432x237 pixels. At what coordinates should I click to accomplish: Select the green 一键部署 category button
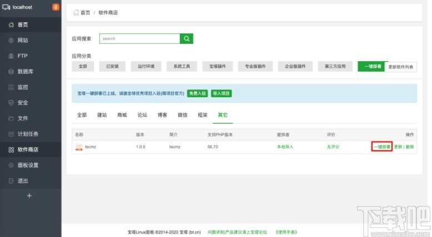coord(373,67)
